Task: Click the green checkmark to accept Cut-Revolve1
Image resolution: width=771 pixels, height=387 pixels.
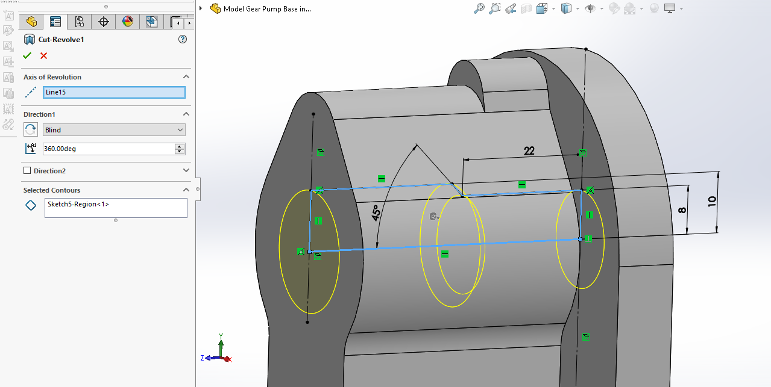Action: point(27,55)
